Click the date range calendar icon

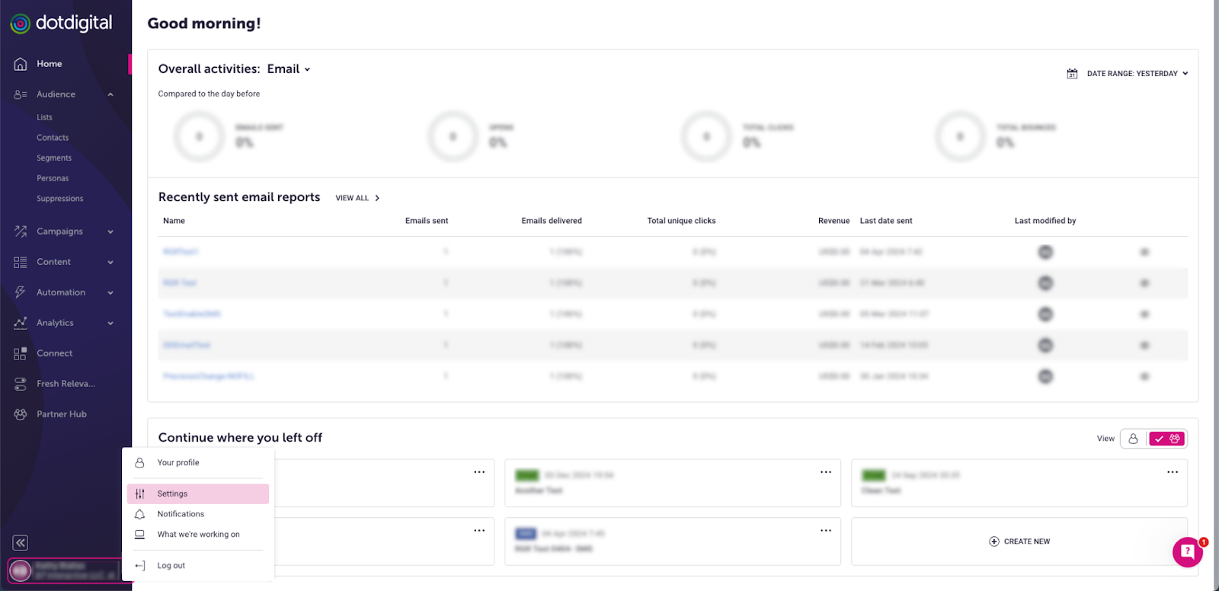coord(1072,74)
